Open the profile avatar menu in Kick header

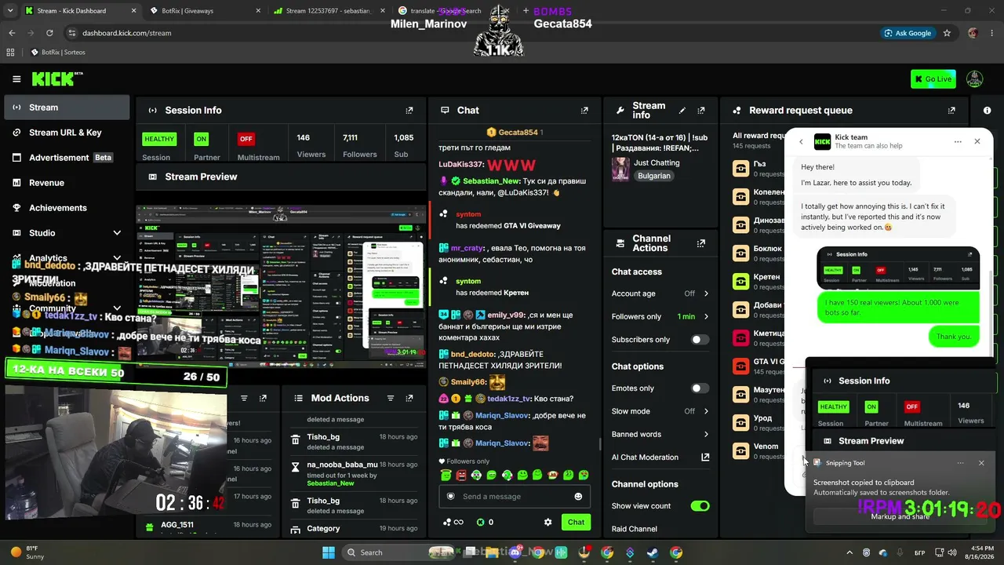coord(974,78)
